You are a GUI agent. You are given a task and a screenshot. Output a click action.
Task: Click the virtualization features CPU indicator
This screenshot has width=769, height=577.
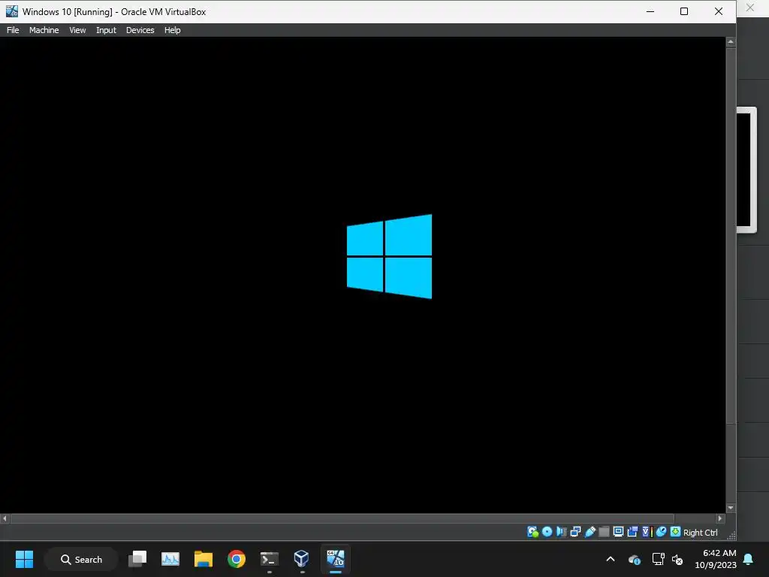click(x=647, y=532)
